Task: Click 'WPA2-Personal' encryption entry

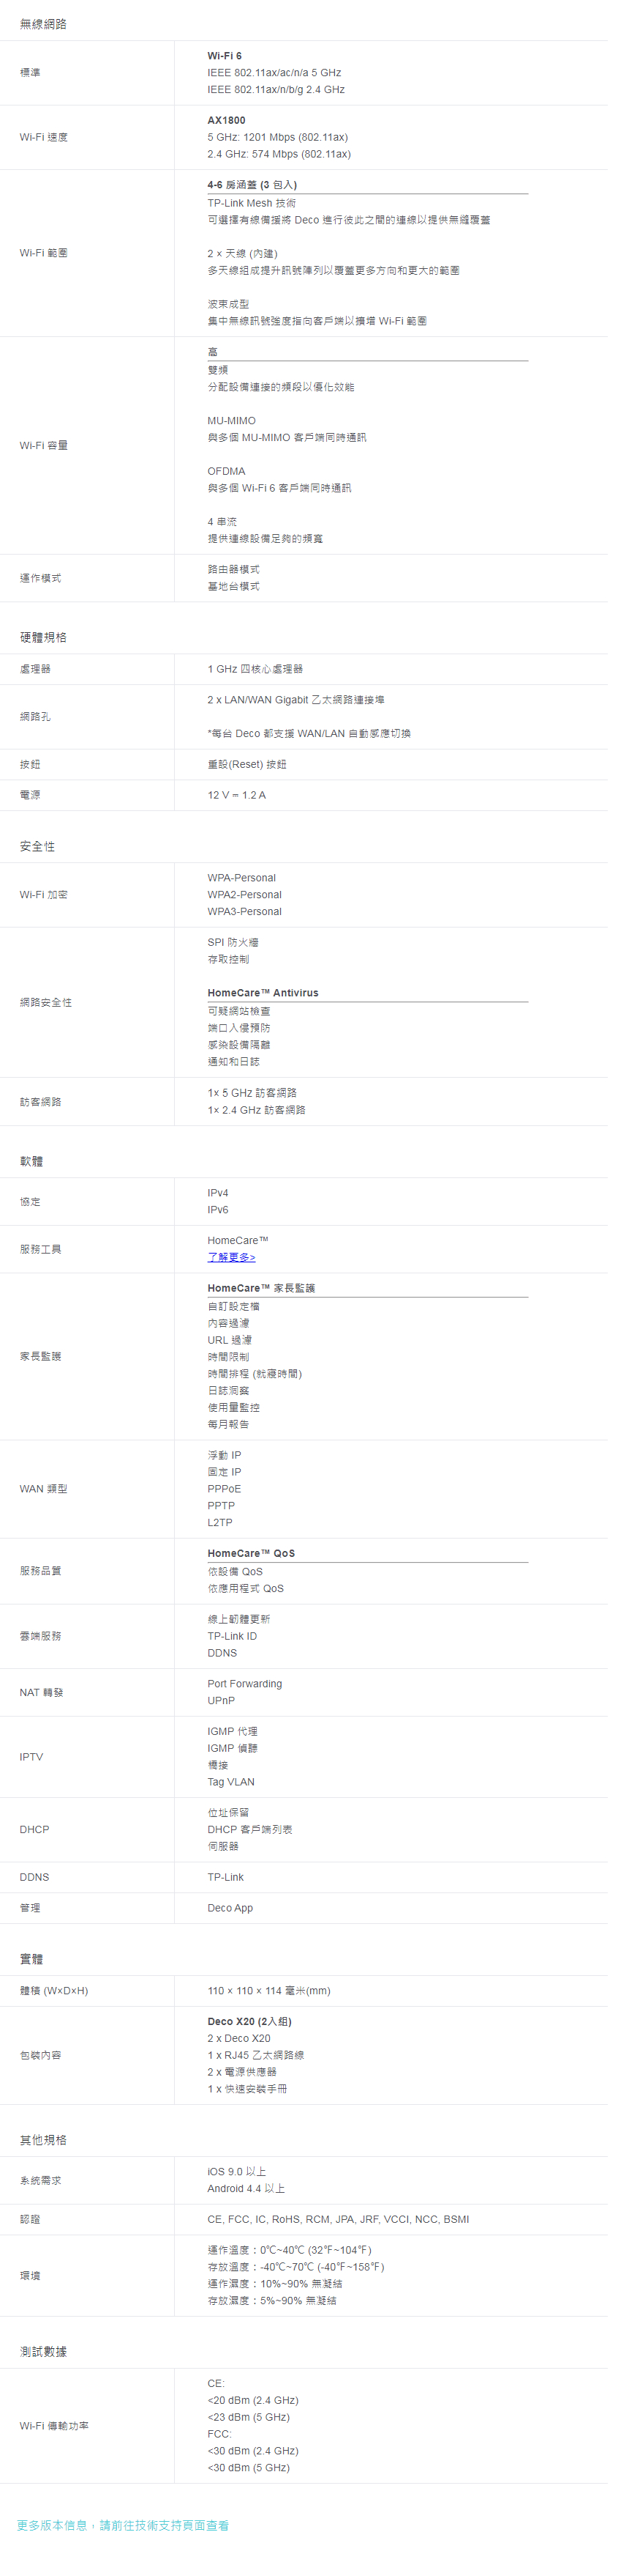Action: 244,895
